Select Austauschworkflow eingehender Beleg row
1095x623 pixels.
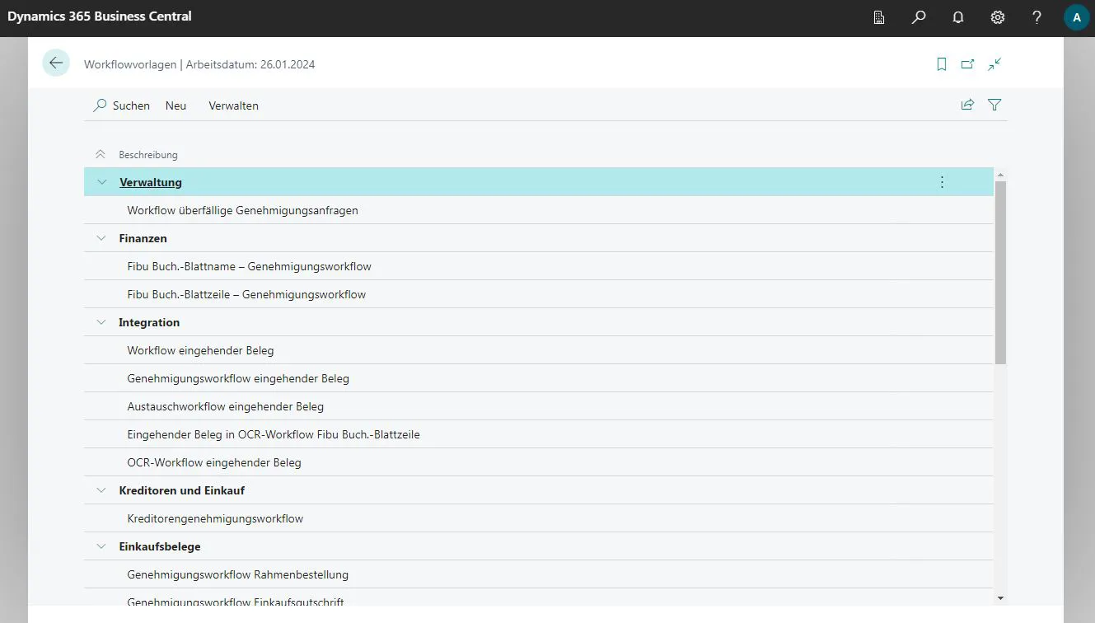[539, 406]
